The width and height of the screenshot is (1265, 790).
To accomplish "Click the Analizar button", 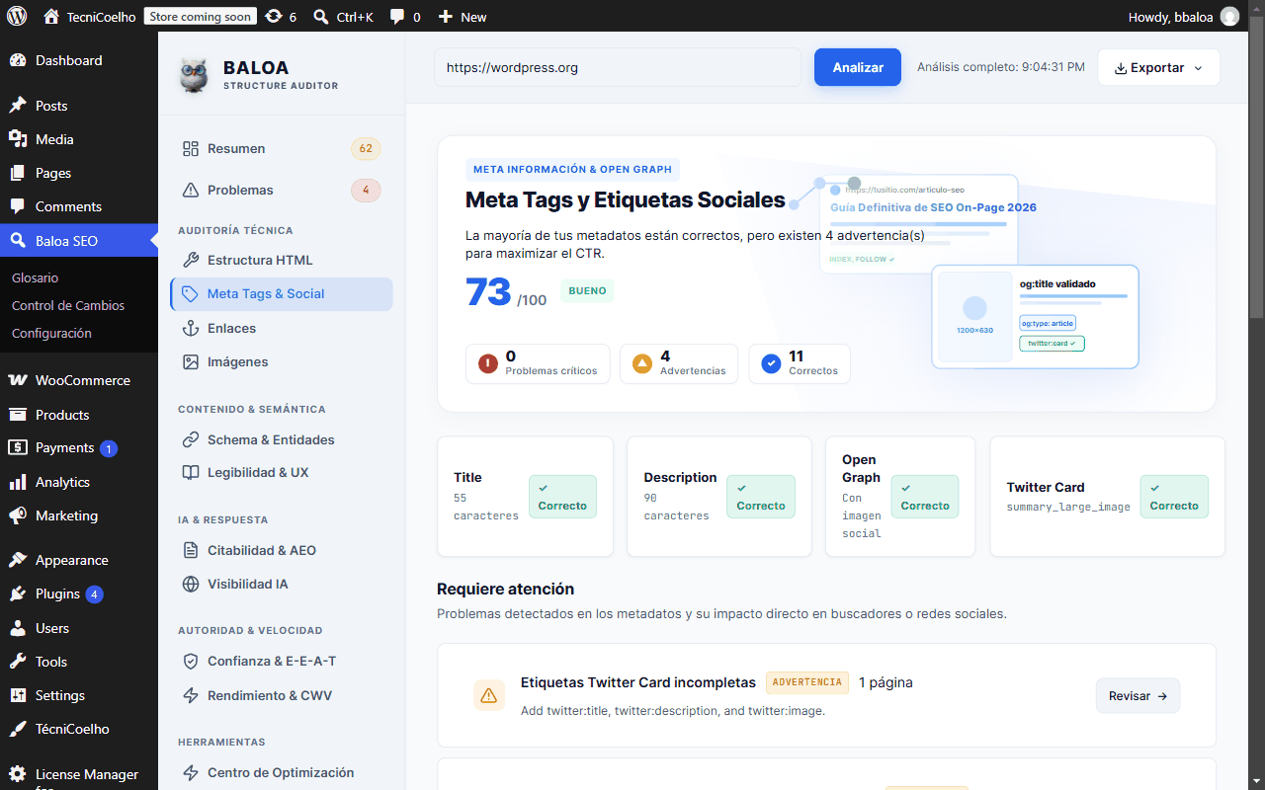I will pyautogui.click(x=858, y=67).
